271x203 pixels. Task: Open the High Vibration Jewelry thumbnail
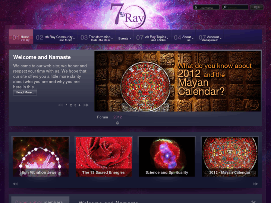click(41, 157)
